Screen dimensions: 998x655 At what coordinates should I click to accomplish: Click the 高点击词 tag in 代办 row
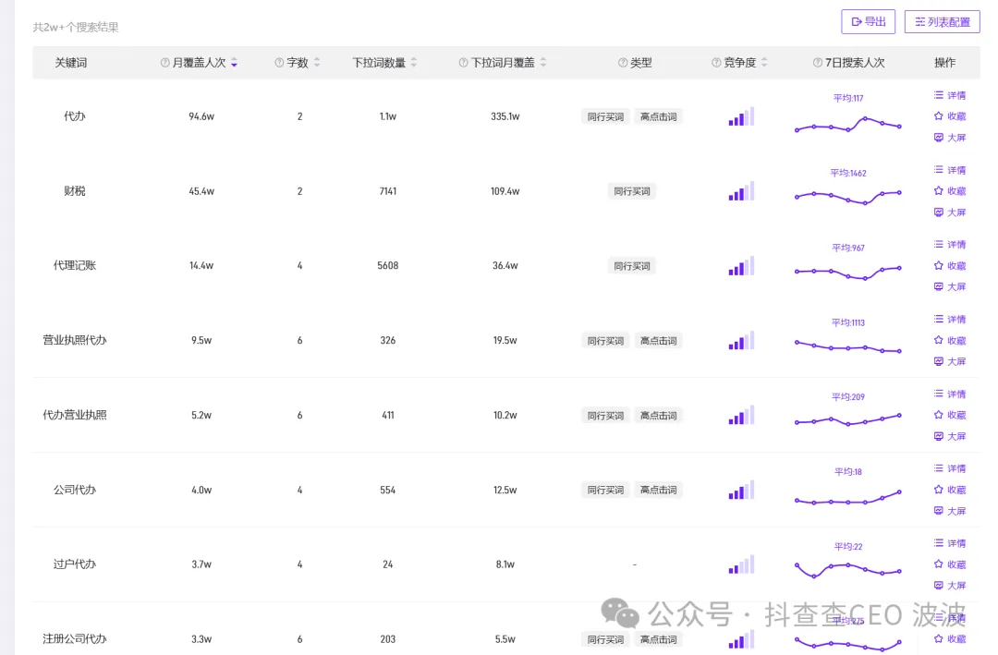(658, 117)
